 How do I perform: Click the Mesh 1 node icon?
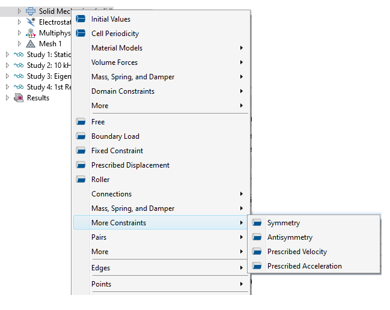point(31,44)
